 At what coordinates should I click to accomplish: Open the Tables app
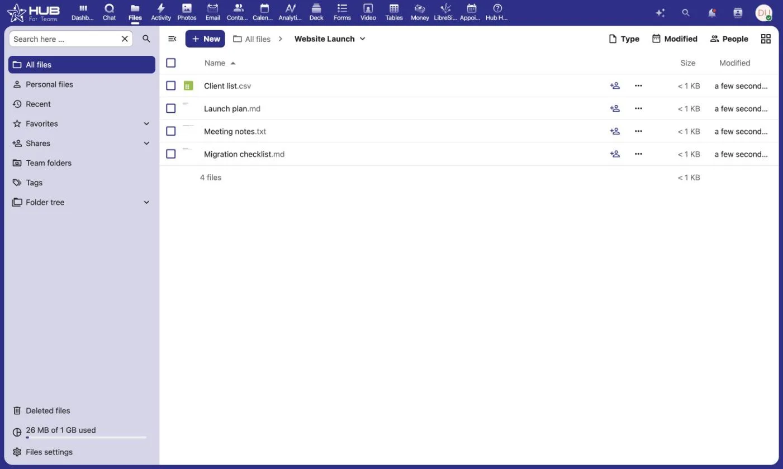394,12
